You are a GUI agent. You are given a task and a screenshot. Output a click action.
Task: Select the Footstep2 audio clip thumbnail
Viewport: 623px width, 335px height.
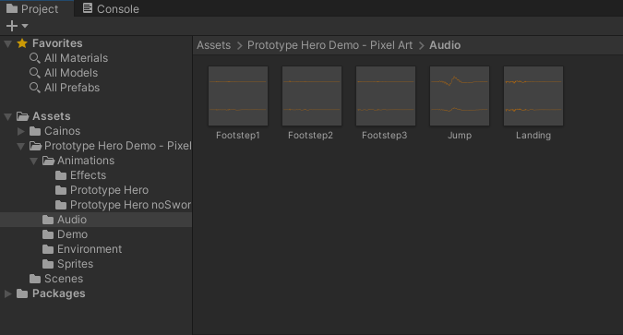coord(312,96)
